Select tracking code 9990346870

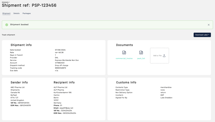(x=61, y=68)
